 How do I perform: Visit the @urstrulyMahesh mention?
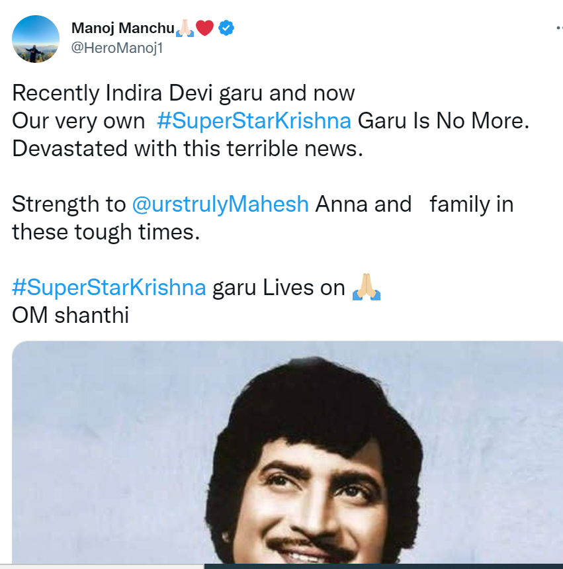point(220,204)
